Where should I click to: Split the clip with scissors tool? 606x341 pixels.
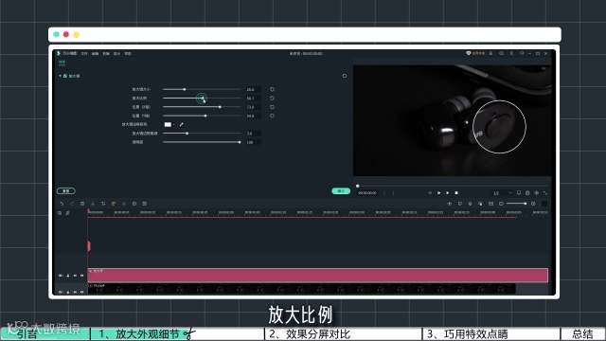93,204
